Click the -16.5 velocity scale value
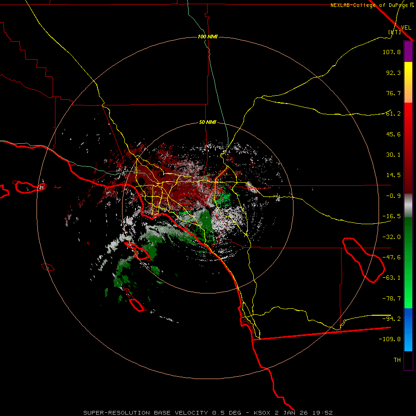This screenshot has height=416, width=416. (x=392, y=216)
